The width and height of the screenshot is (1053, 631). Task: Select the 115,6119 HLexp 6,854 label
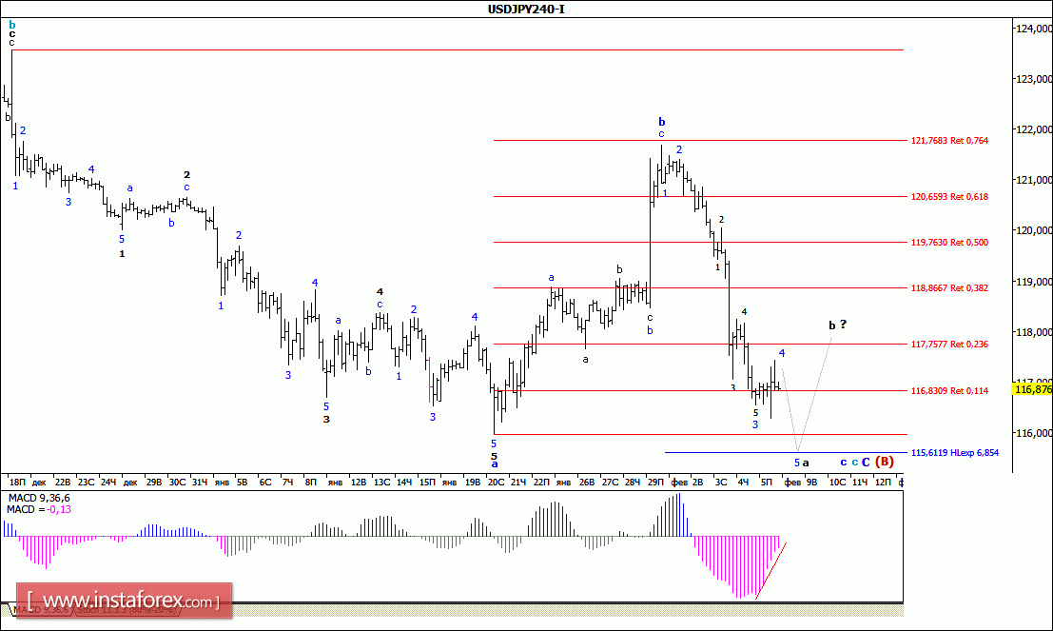coord(955,452)
